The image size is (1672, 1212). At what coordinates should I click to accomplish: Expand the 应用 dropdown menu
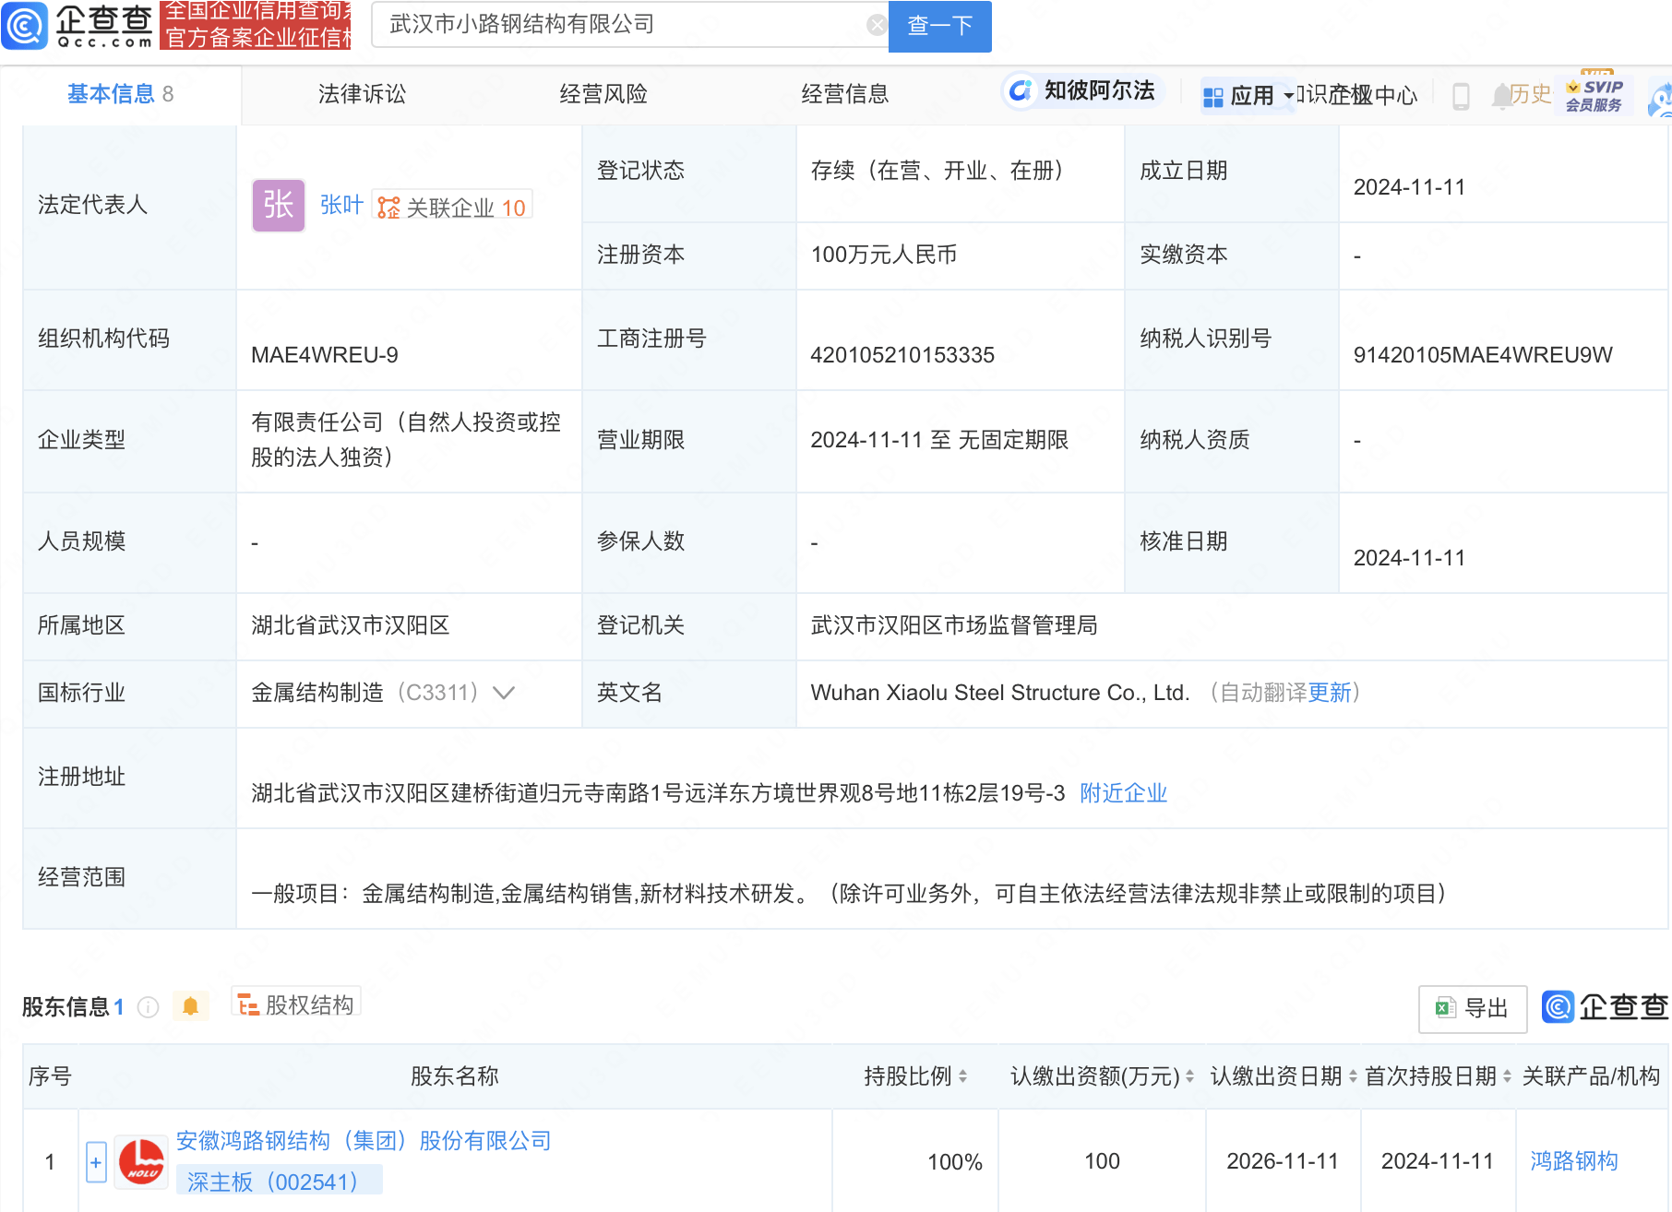(1249, 95)
